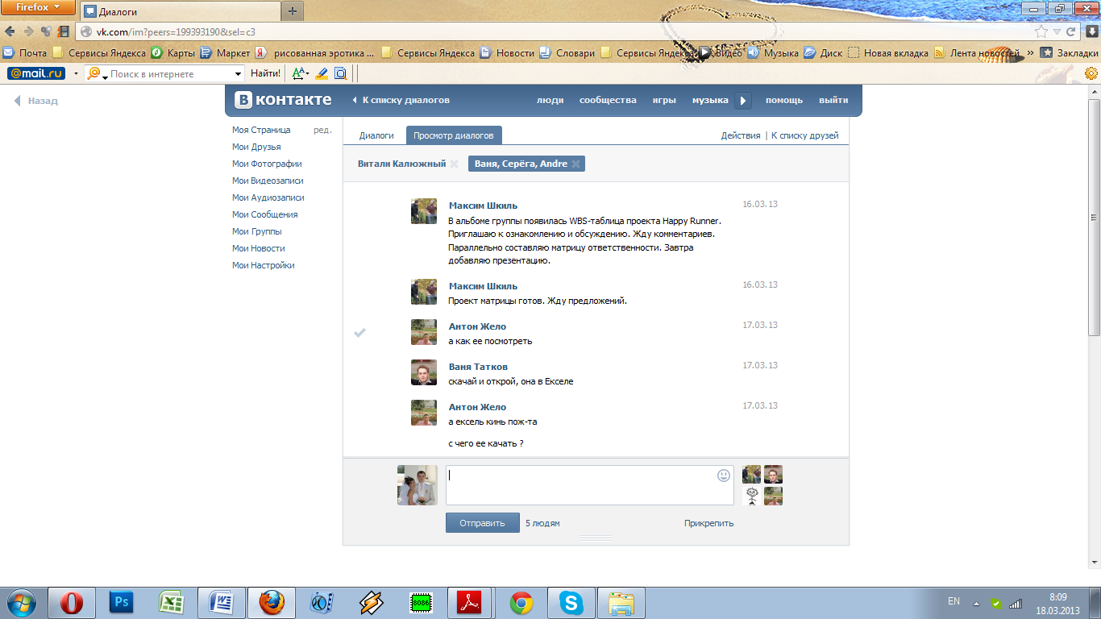Open Почта bookmark

tap(25, 52)
